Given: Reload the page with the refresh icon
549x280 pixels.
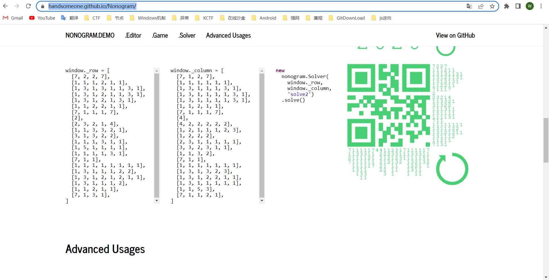Looking at the screenshot, I should click(28, 6).
